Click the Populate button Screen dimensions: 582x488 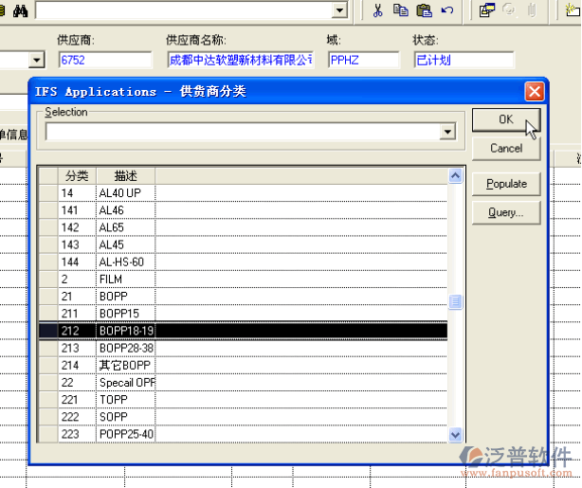[x=506, y=184]
